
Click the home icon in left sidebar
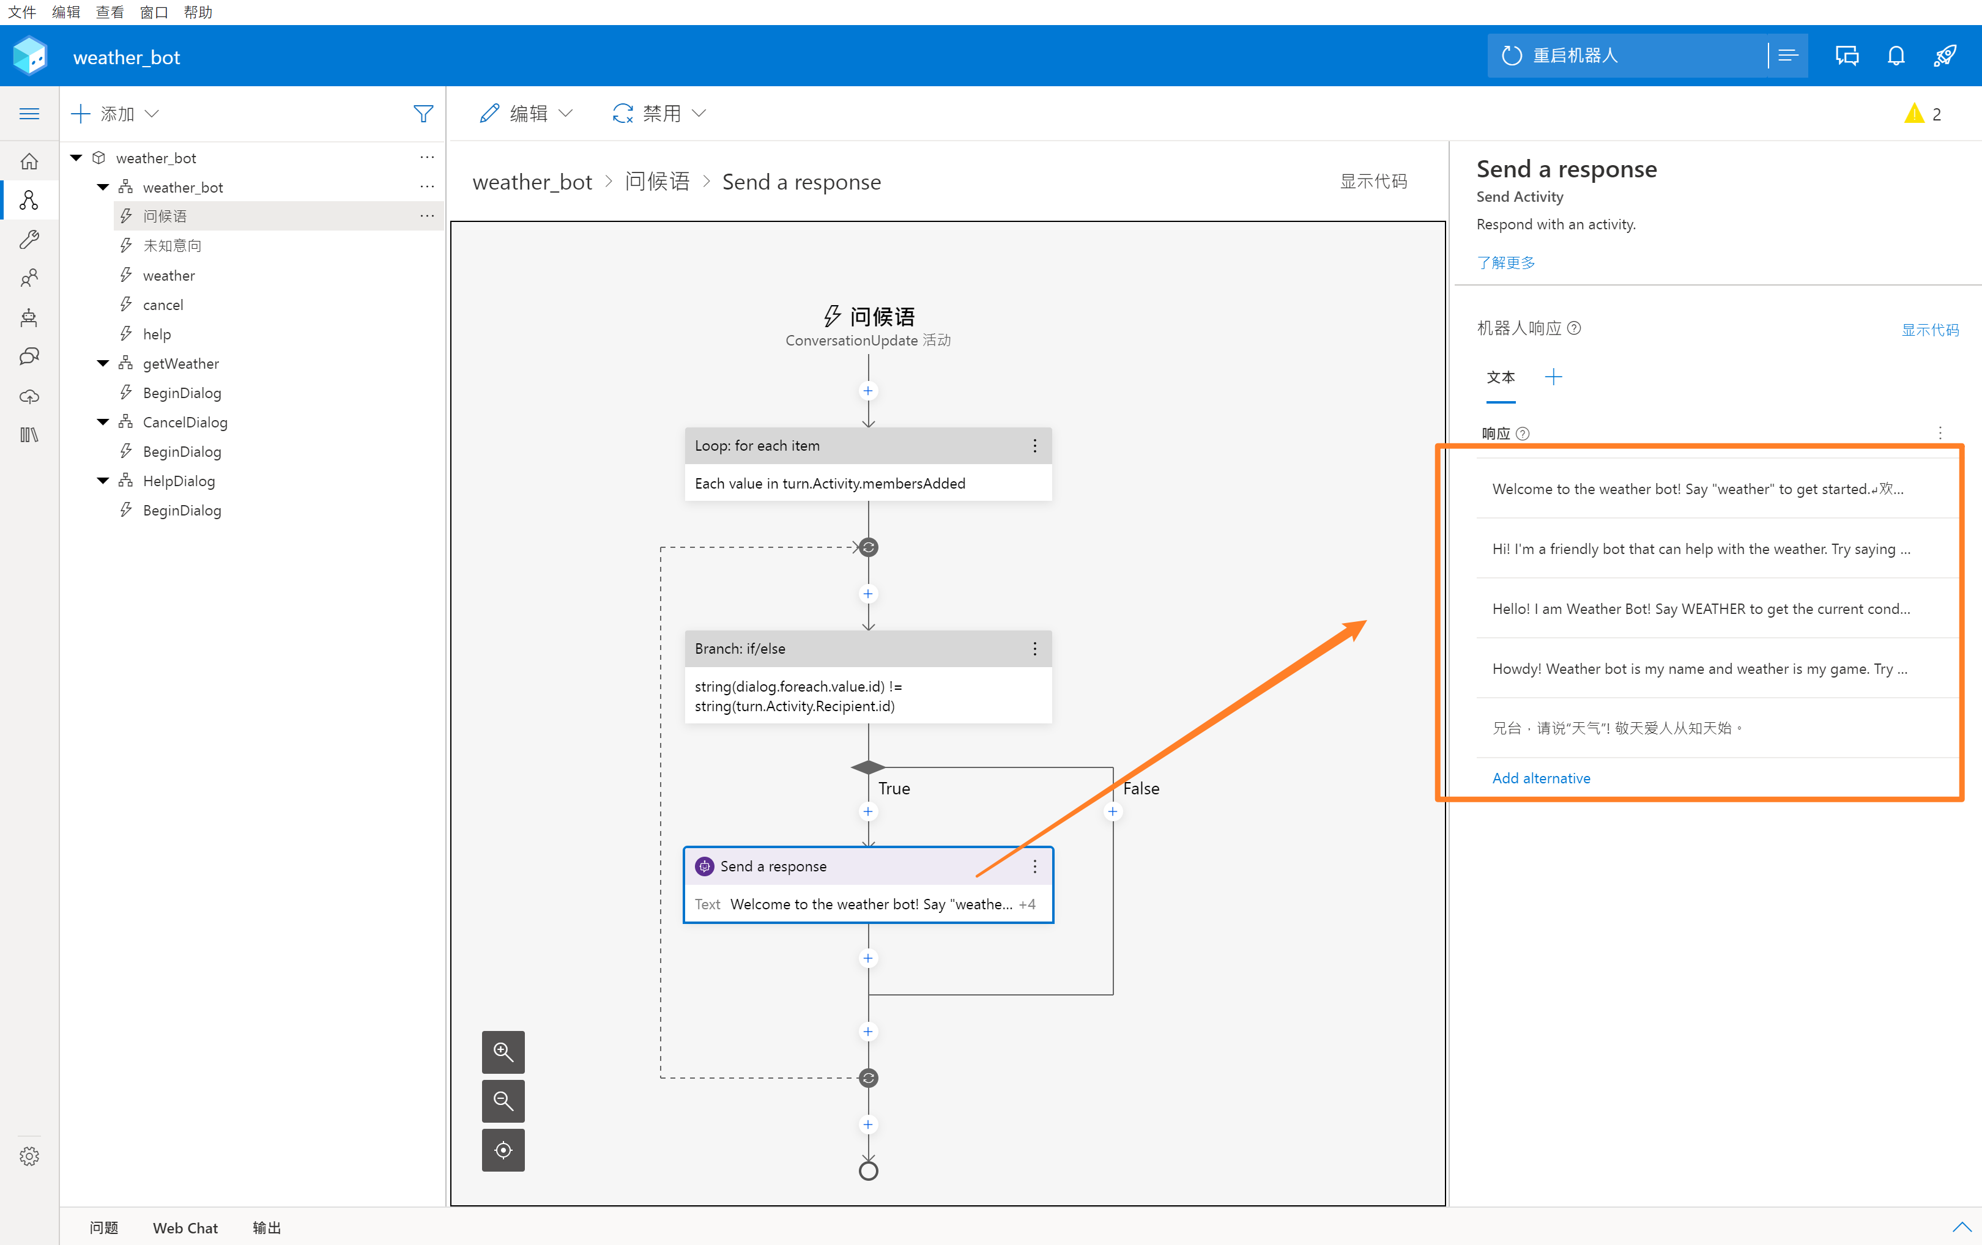[29, 161]
